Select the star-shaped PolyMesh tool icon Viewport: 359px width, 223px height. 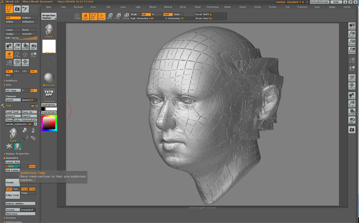[x=9, y=146]
